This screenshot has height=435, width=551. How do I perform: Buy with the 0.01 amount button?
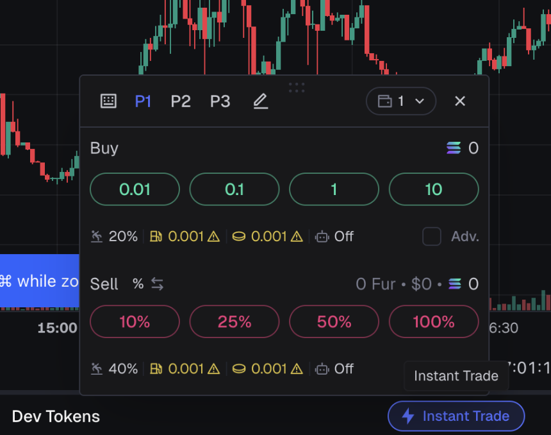[x=135, y=189]
